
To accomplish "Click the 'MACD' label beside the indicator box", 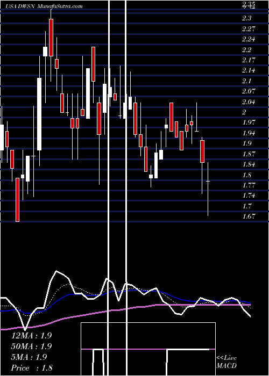I will (226, 366).
